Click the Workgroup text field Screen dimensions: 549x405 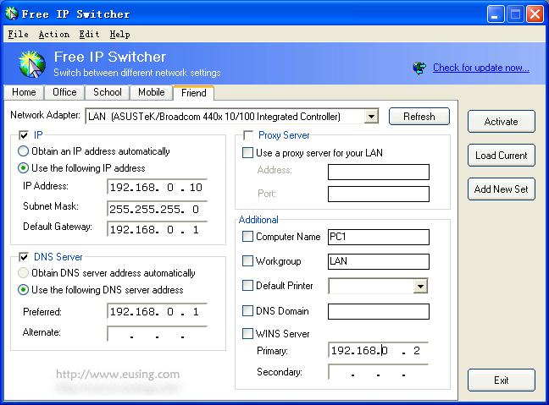point(378,261)
